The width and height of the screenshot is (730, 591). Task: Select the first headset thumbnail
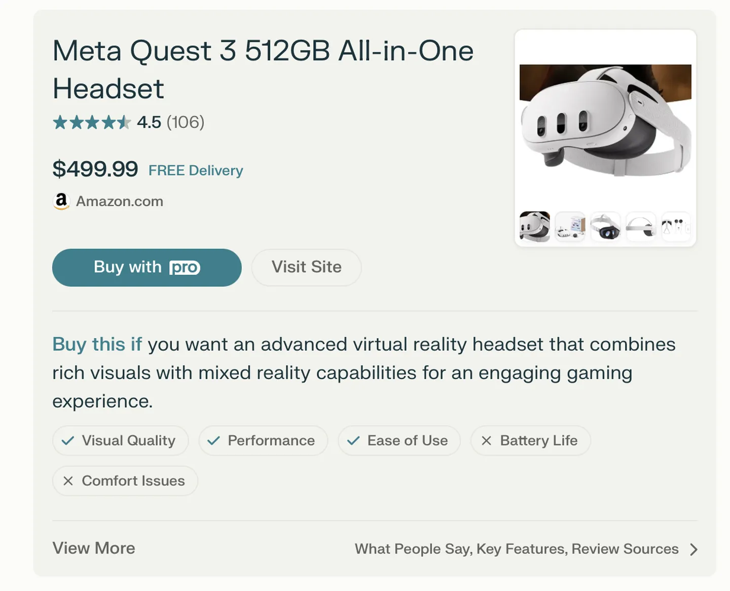[x=534, y=226]
